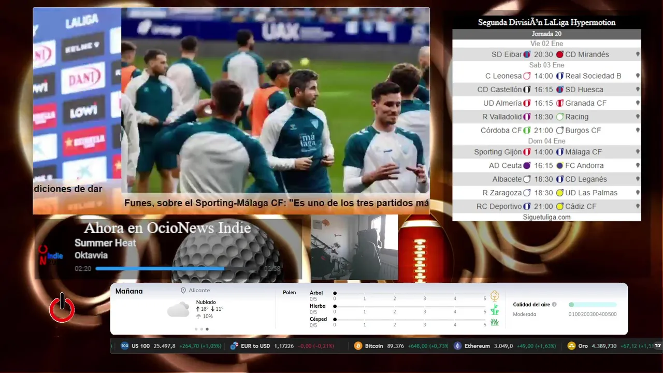Click the US 100 ticker badge icon
The height and width of the screenshot is (373, 663).
click(124, 346)
